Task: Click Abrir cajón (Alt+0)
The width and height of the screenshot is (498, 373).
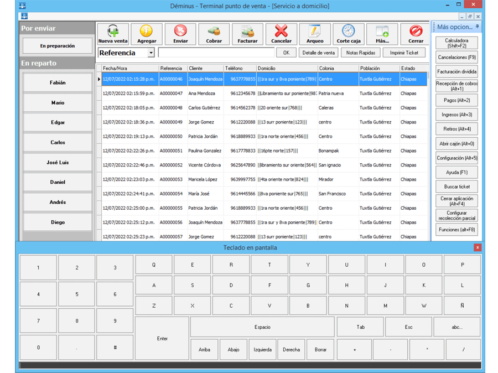Action: (x=456, y=143)
